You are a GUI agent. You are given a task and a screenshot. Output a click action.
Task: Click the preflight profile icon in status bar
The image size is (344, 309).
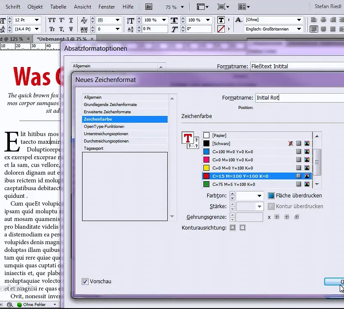click(9, 305)
